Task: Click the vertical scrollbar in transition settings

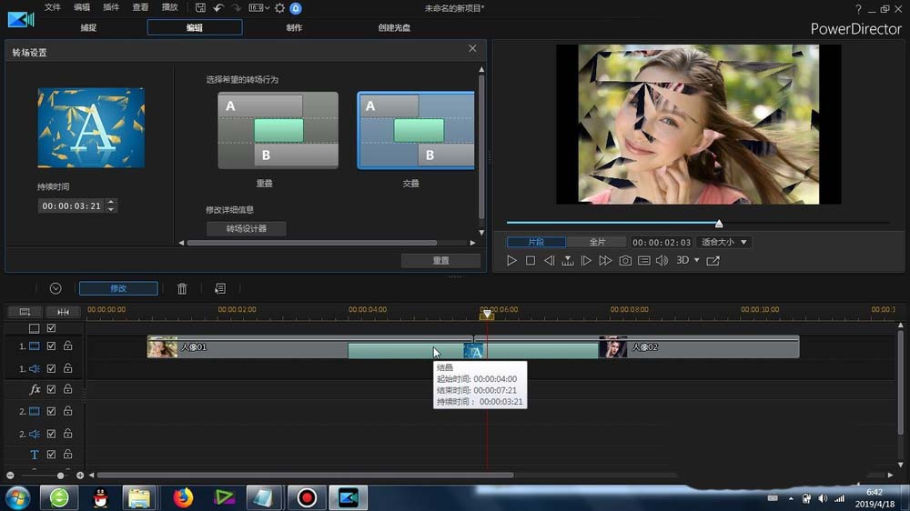Action: [x=481, y=145]
